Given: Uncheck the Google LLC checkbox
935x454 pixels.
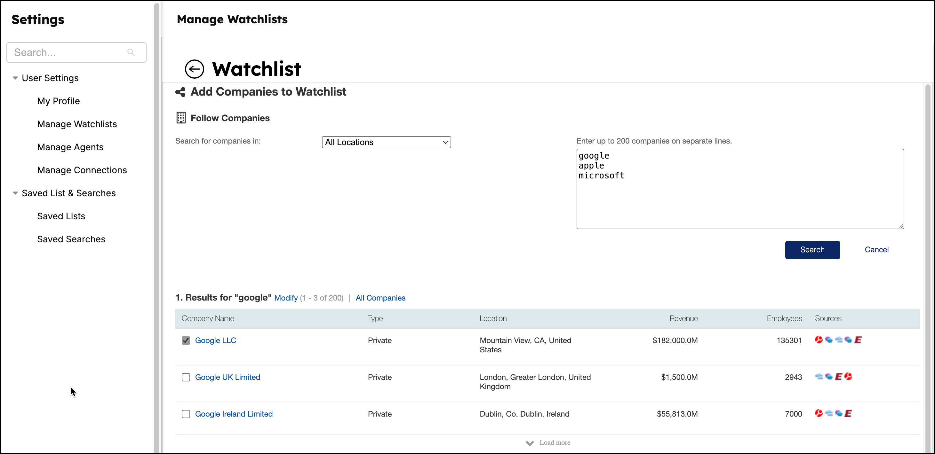Looking at the screenshot, I should (x=186, y=340).
